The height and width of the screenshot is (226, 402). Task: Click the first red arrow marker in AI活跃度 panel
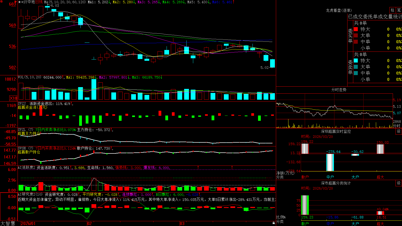click(x=198, y=167)
